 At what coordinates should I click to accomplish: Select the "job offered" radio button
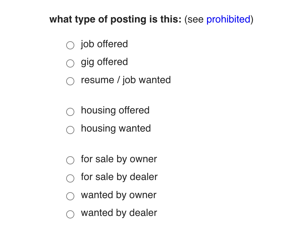pos(70,45)
